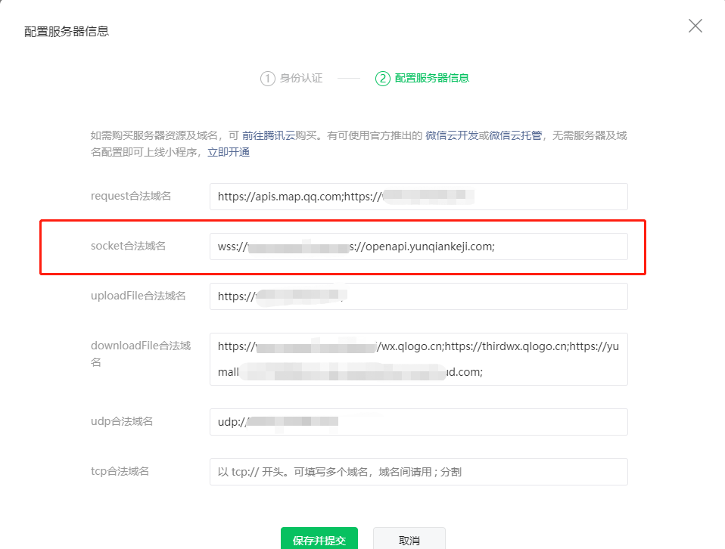Focus the request合法域名 input field

click(x=419, y=197)
